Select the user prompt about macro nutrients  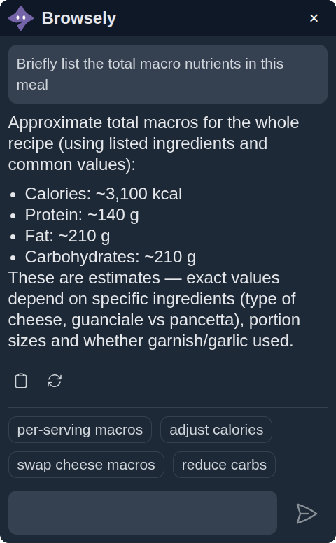tap(168, 74)
